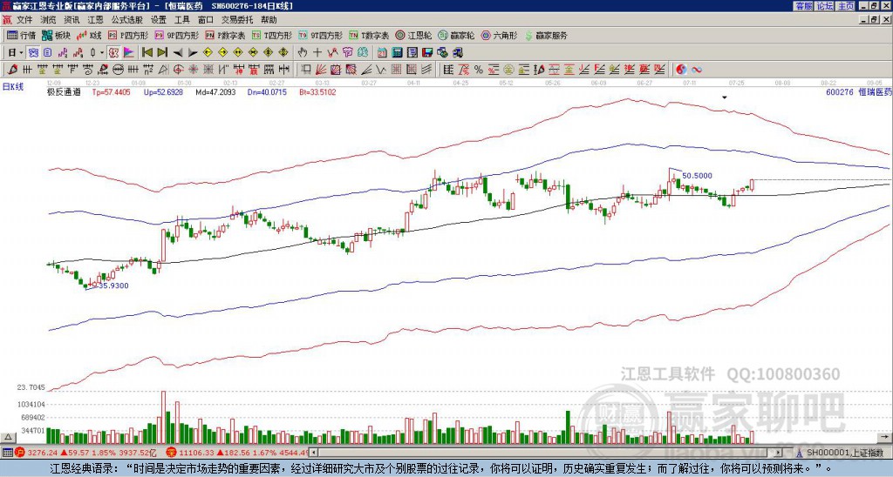Open the T数字表 tool
The width and height of the screenshot is (893, 477).
click(369, 35)
